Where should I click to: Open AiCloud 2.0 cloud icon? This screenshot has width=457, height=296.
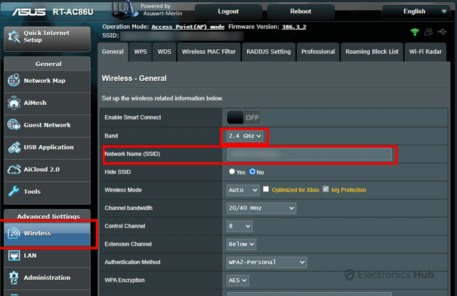[x=14, y=170]
